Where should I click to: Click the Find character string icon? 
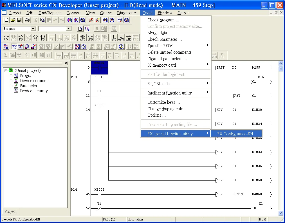coord(83,20)
